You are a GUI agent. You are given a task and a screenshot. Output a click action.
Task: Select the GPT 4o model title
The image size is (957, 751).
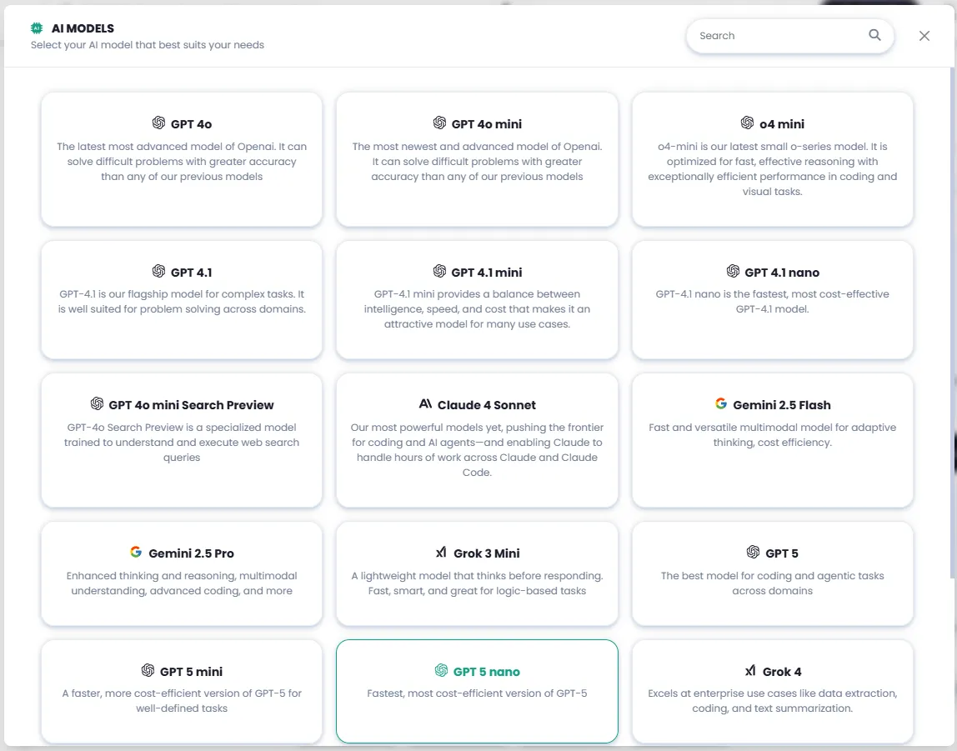coord(191,124)
